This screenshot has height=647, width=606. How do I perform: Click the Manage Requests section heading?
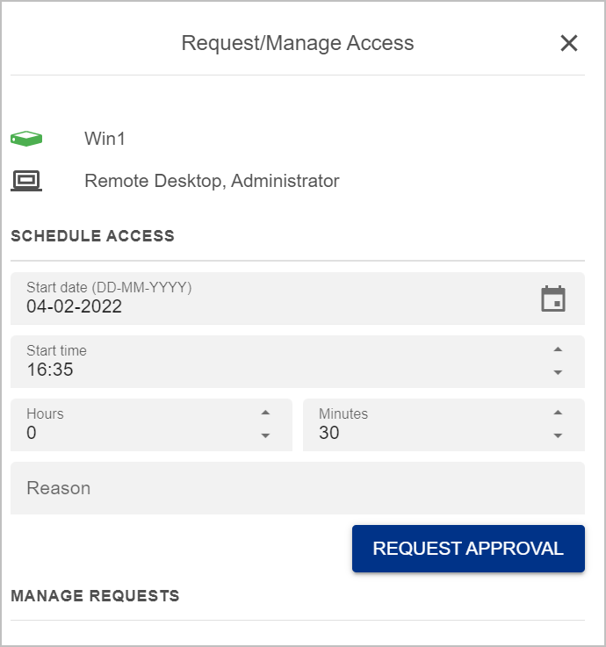point(95,596)
